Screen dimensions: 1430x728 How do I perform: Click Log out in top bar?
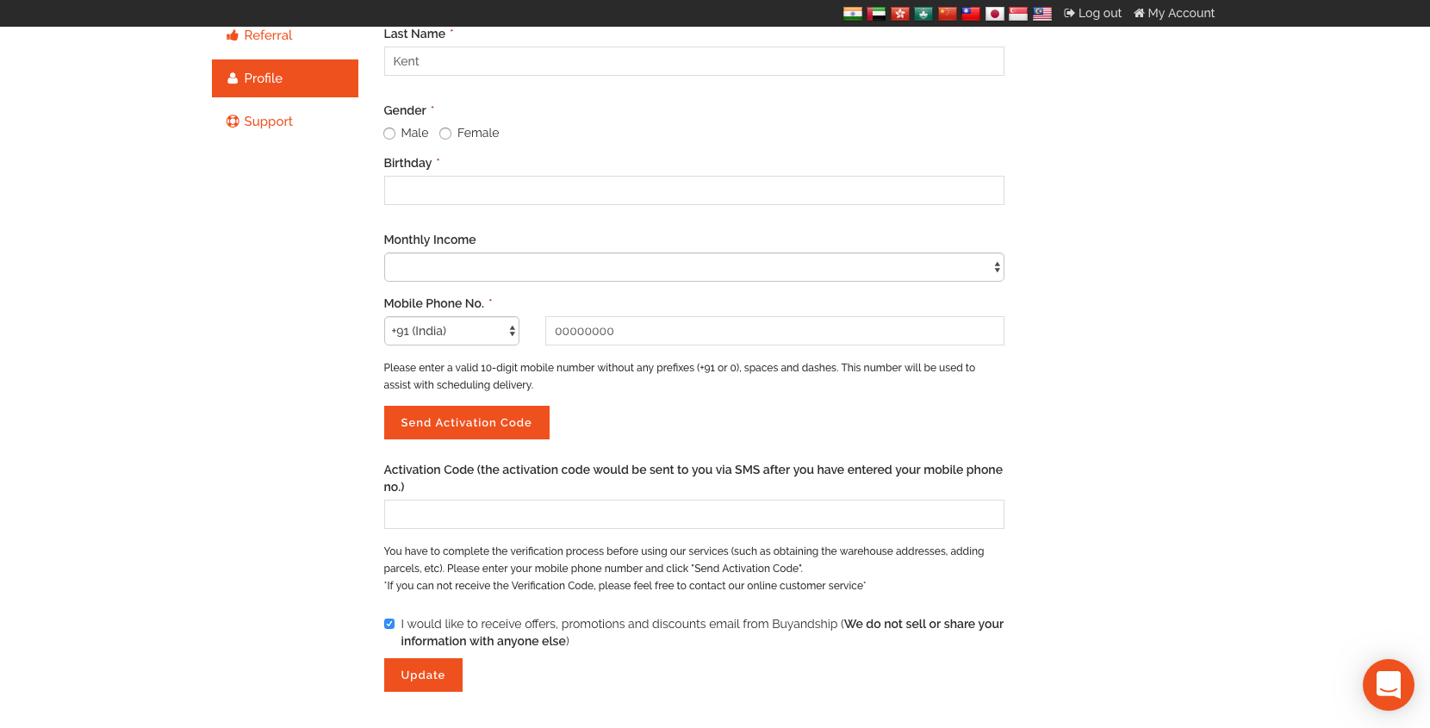pyautogui.click(x=1092, y=13)
